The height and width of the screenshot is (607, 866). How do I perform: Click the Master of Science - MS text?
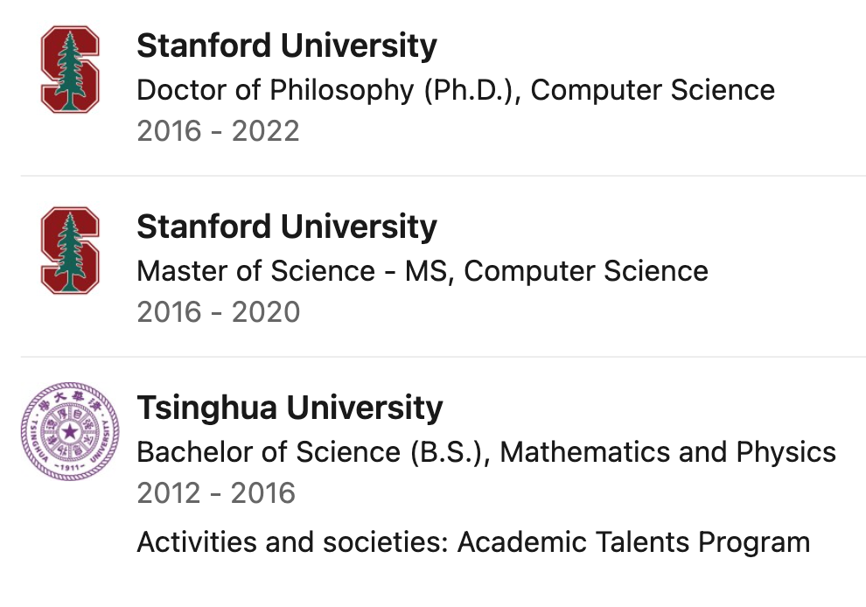click(x=293, y=271)
